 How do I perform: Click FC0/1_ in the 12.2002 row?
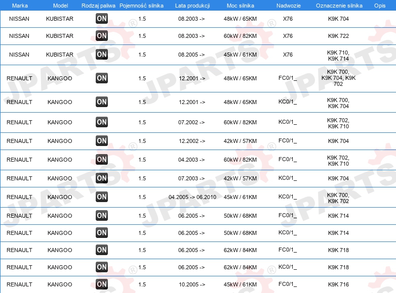click(x=288, y=141)
